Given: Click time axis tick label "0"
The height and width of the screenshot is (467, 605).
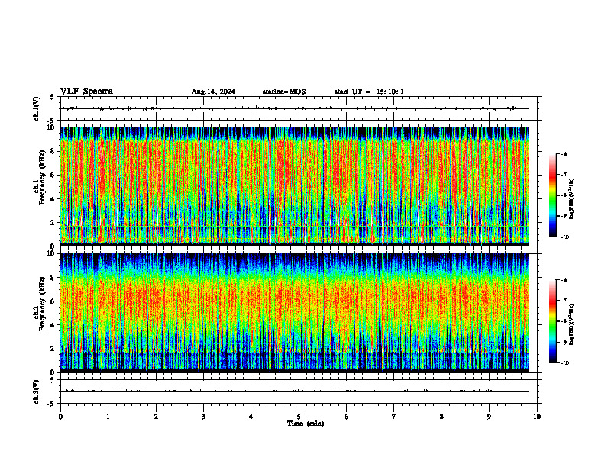Looking at the screenshot, I should [x=60, y=417].
